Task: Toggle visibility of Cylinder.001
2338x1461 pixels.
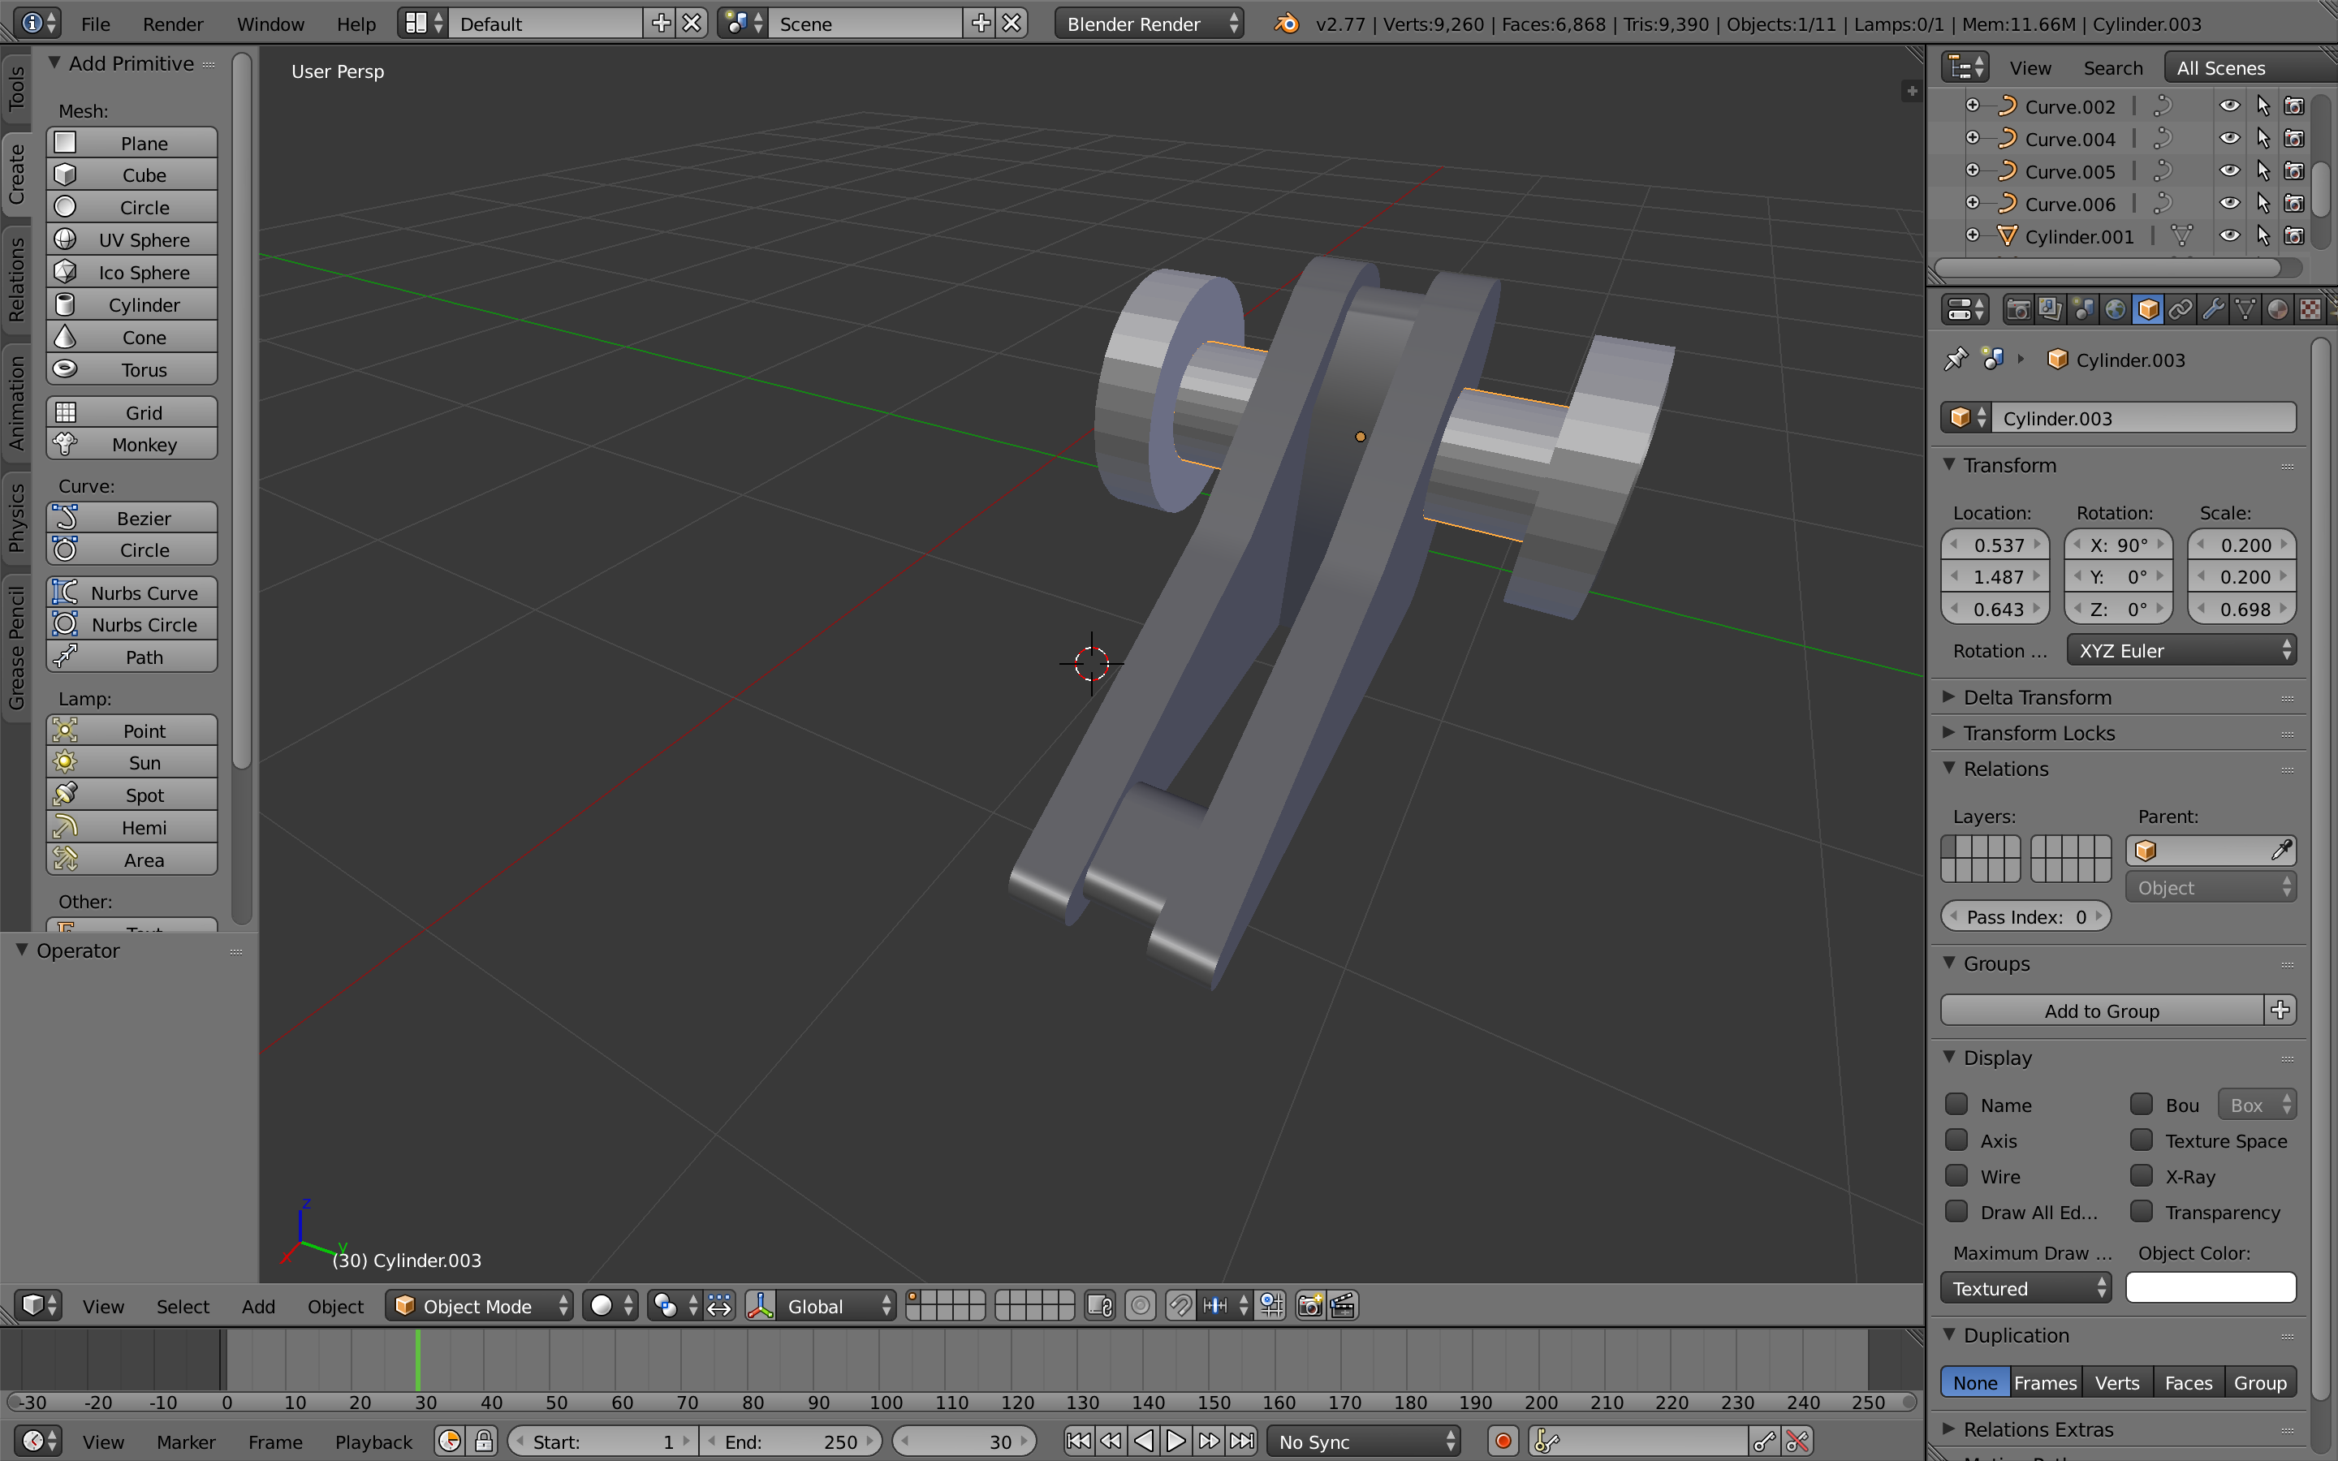Action: click(x=2230, y=235)
